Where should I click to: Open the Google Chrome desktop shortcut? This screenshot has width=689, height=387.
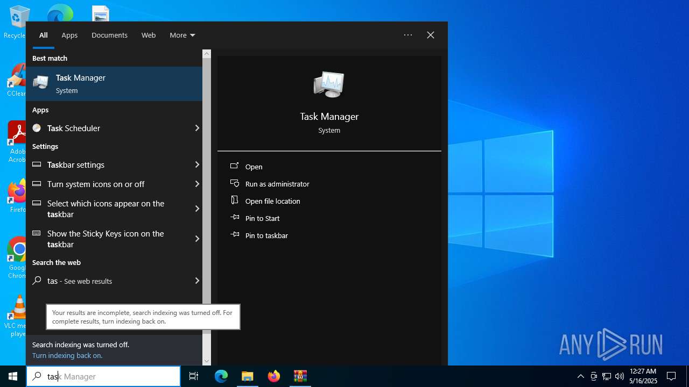pyautogui.click(x=17, y=258)
